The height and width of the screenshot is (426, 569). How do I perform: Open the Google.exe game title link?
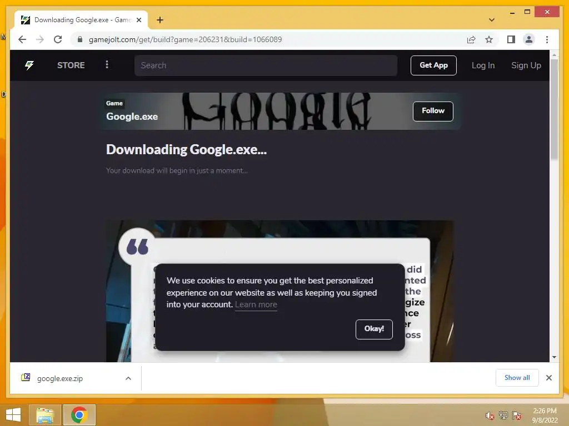pyautogui.click(x=132, y=116)
